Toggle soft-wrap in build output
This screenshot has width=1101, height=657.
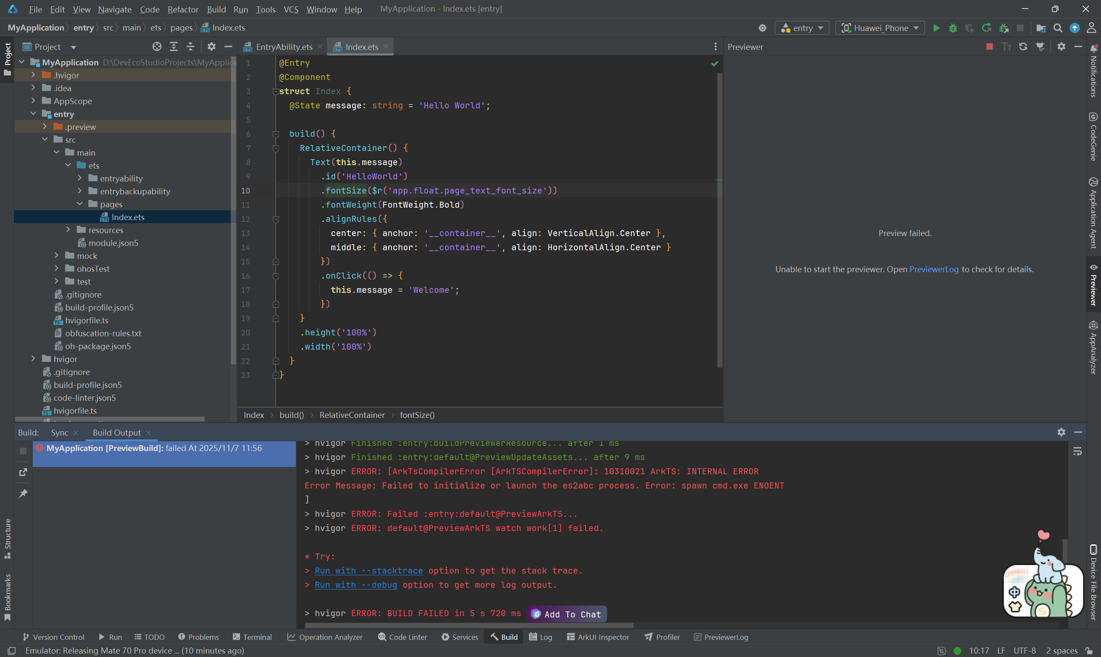(1077, 451)
